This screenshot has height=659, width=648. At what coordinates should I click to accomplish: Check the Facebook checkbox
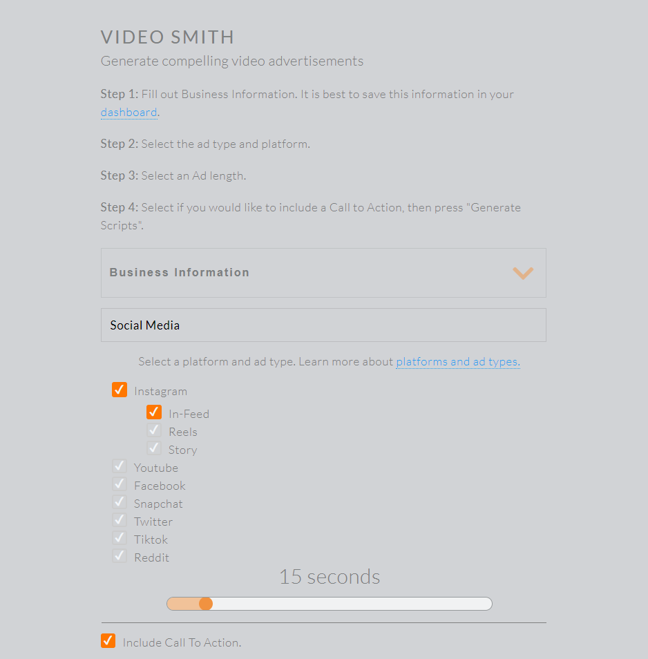120,484
